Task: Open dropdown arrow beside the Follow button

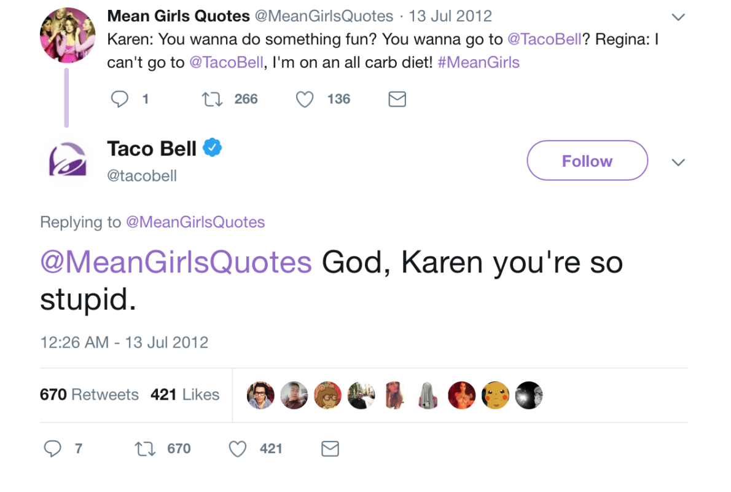Action: click(x=678, y=162)
